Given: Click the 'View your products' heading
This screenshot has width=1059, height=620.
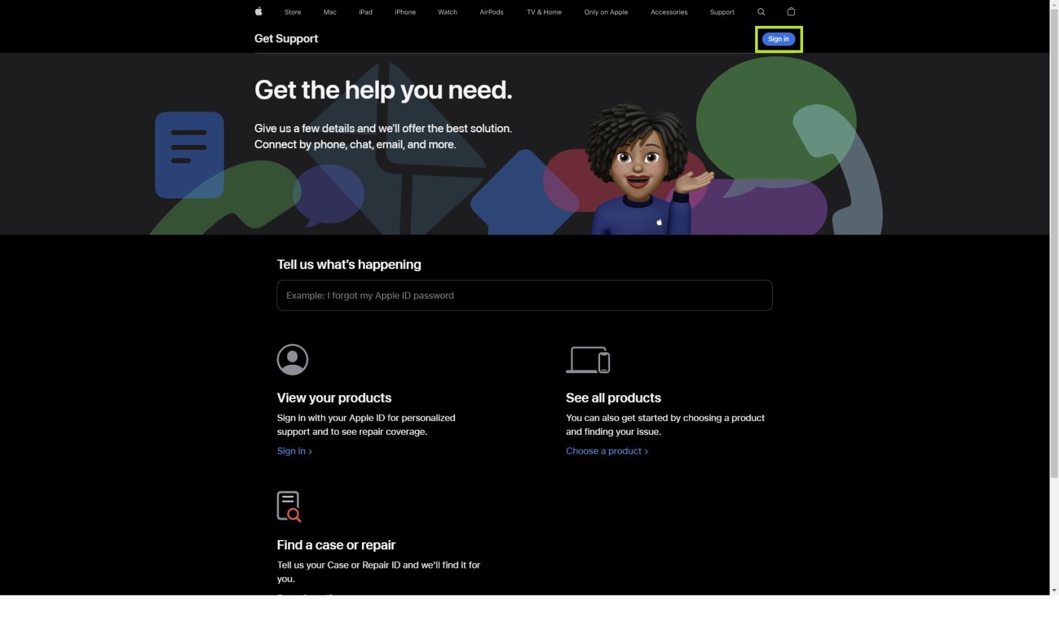Looking at the screenshot, I should pos(334,398).
